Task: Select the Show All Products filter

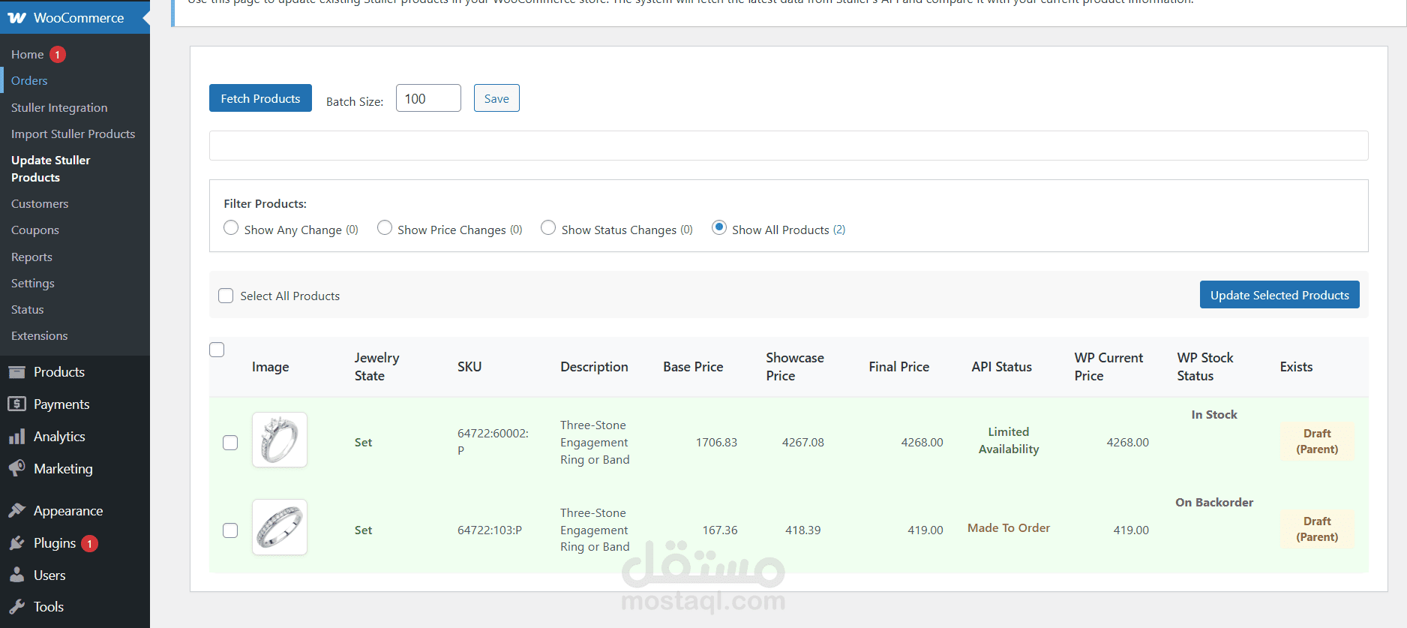Action: [x=719, y=227]
